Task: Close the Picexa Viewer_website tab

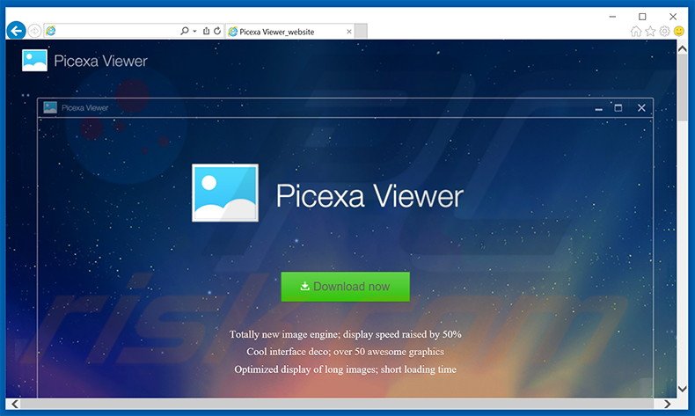Action: (349, 32)
